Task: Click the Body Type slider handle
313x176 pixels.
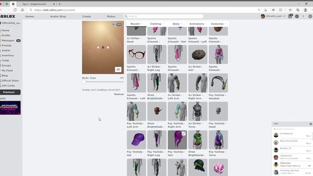Action: pyautogui.click(x=84, y=82)
